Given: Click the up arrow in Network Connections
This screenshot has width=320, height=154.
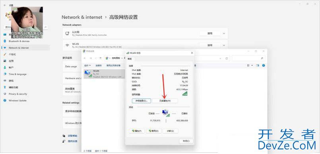Looking at the screenshot, I should tap(101, 58).
